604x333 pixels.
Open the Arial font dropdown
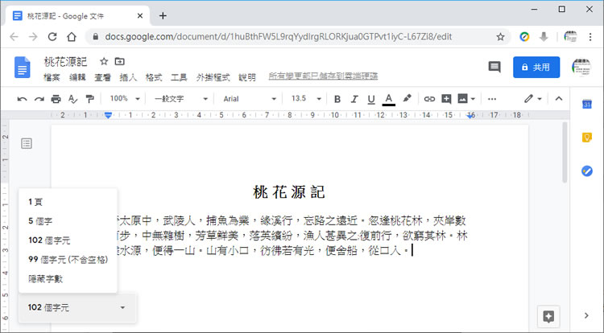(x=248, y=99)
